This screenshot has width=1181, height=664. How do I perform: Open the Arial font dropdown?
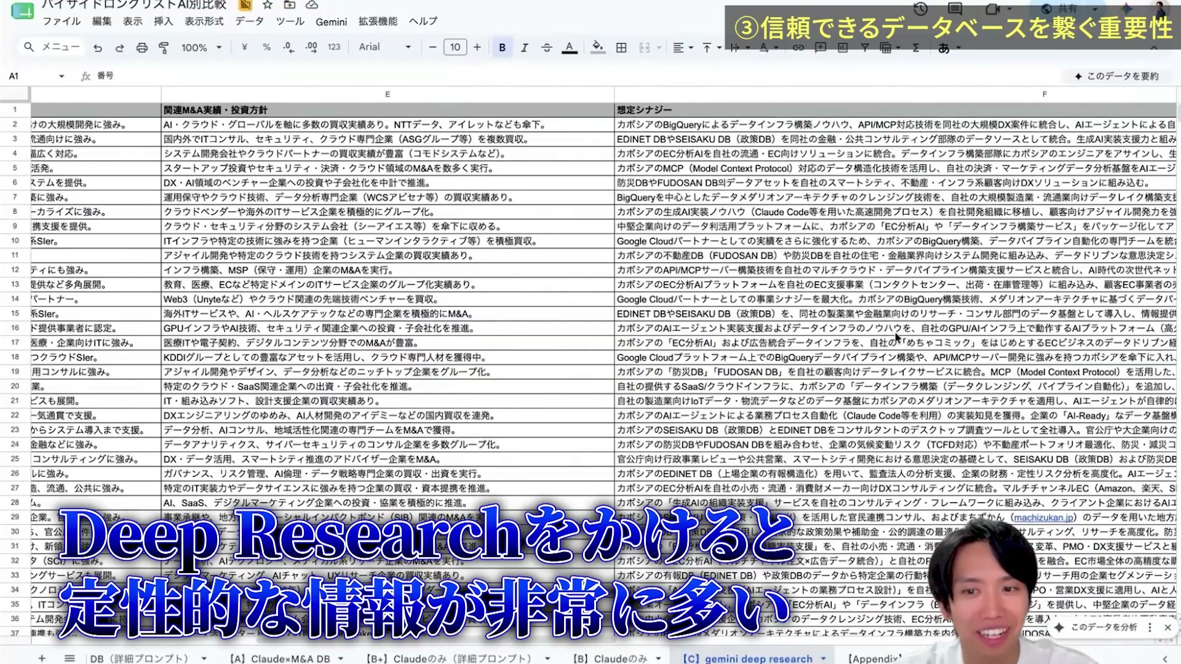click(x=384, y=47)
